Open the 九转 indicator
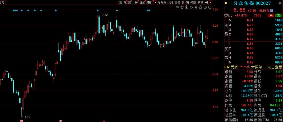 pos(135,3)
